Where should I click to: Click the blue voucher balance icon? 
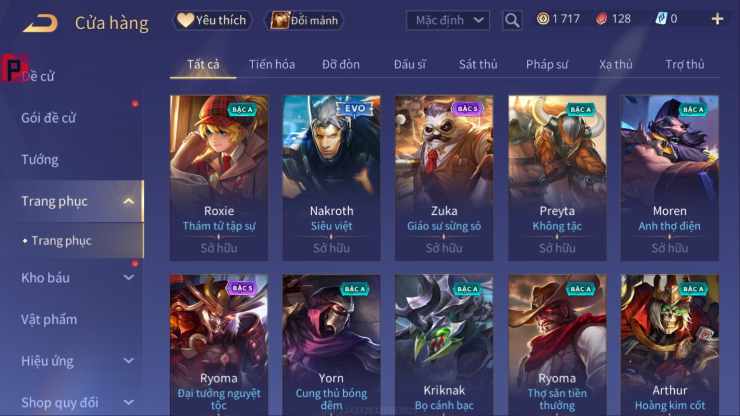click(661, 19)
